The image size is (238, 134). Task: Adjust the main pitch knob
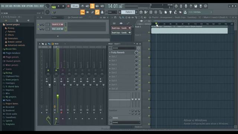click(47, 12)
